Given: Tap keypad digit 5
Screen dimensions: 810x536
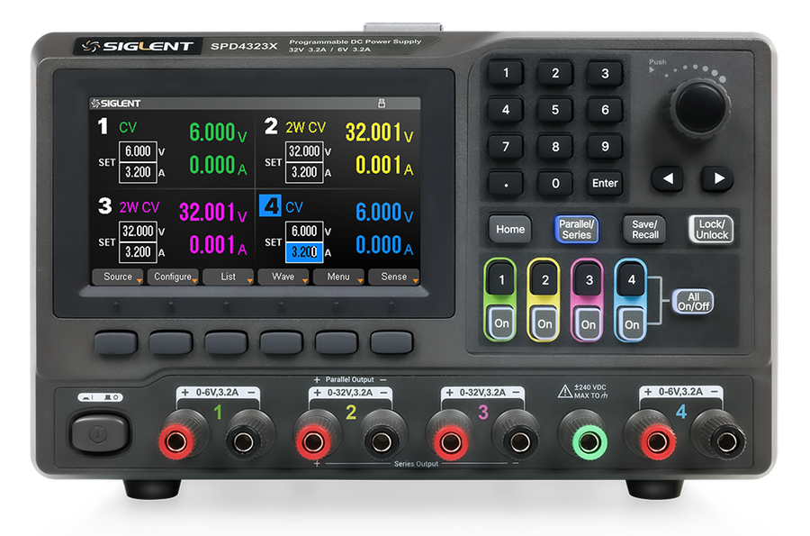Looking at the screenshot, I should pos(555,110).
